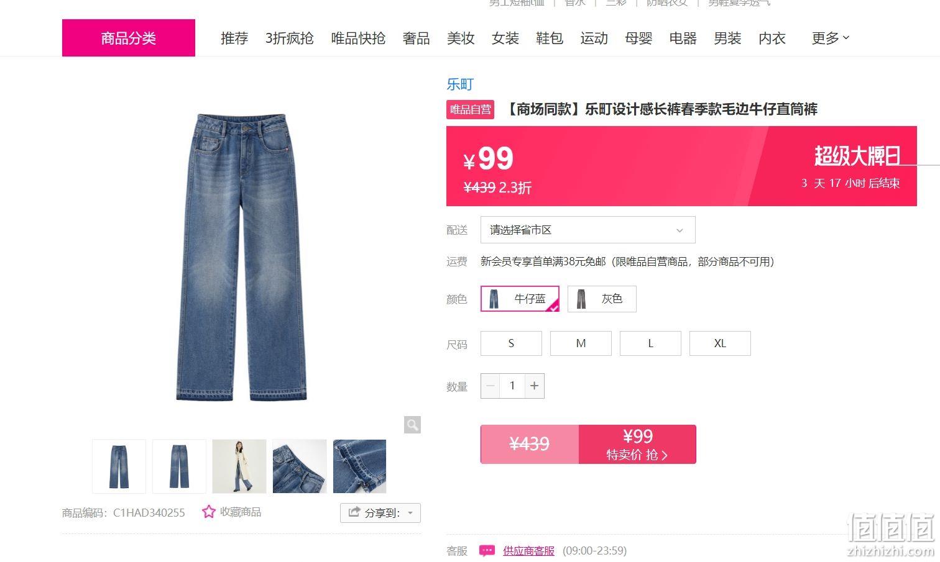Expand the 更多 navigation menu
This screenshot has height=562, width=940.
831,38
